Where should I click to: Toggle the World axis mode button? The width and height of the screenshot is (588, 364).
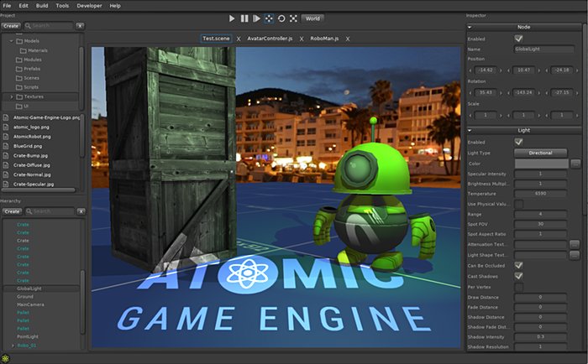pos(312,18)
